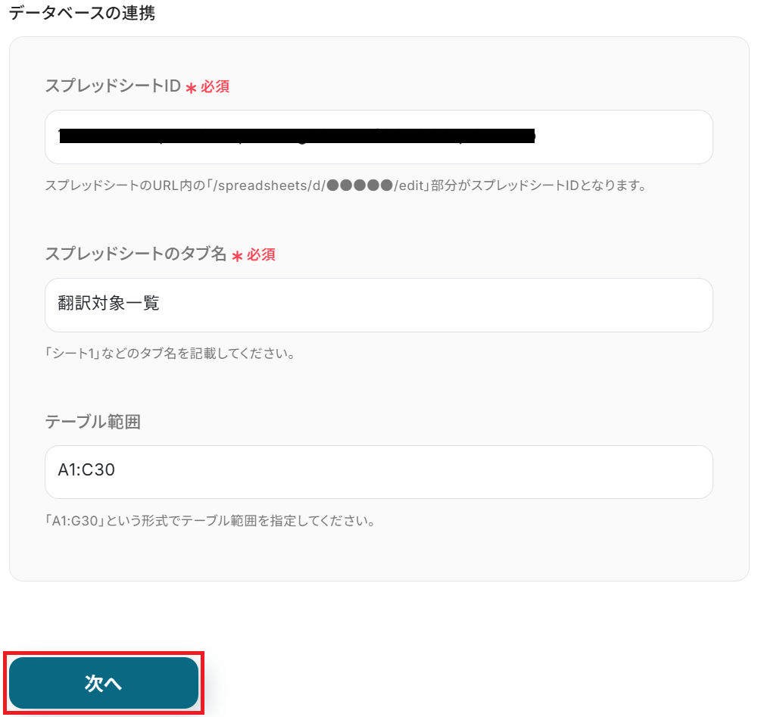Screen dimensions: 758x717
Task: Click the 必須 mark next to スプレッドシートID
Action: point(215,86)
